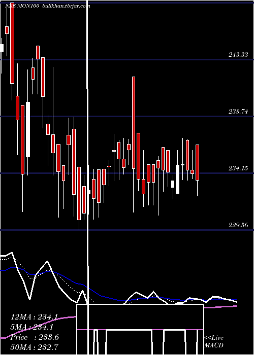Click the <<Live MACD label

pos(214,341)
